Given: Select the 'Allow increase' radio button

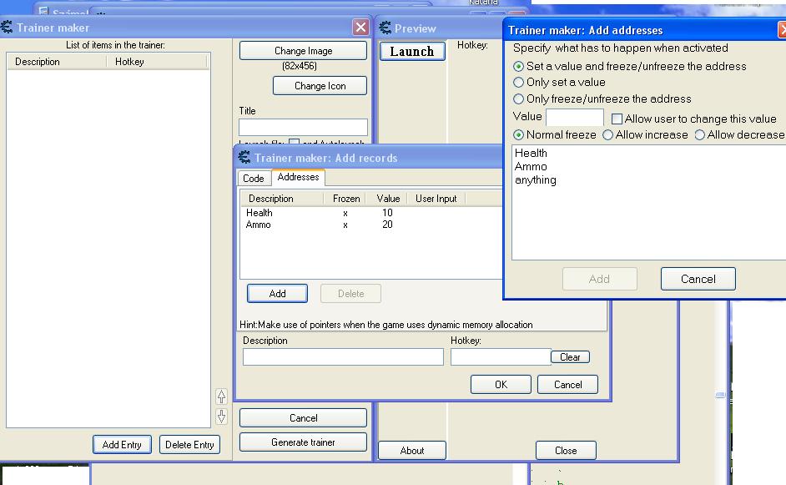Looking at the screenshot, I should (607, 135).
